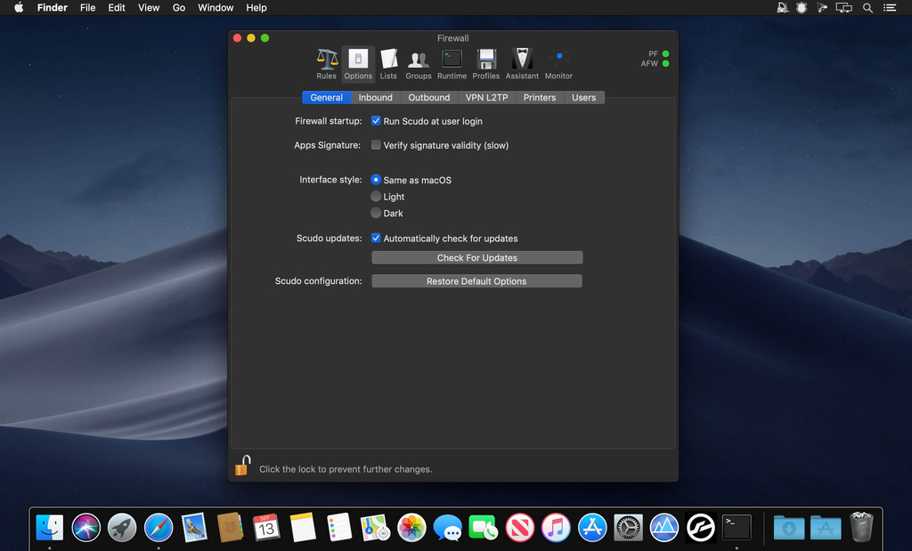
Task: Open the Monitor toolbar icon
Action: point(558,61)
